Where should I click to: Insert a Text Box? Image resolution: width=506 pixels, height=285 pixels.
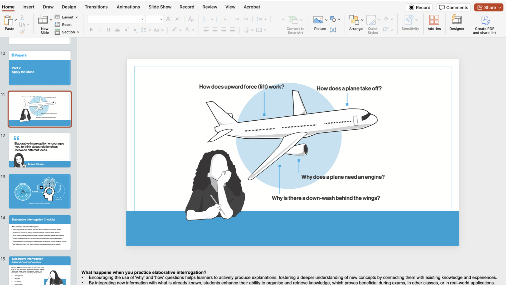[333, 30]
